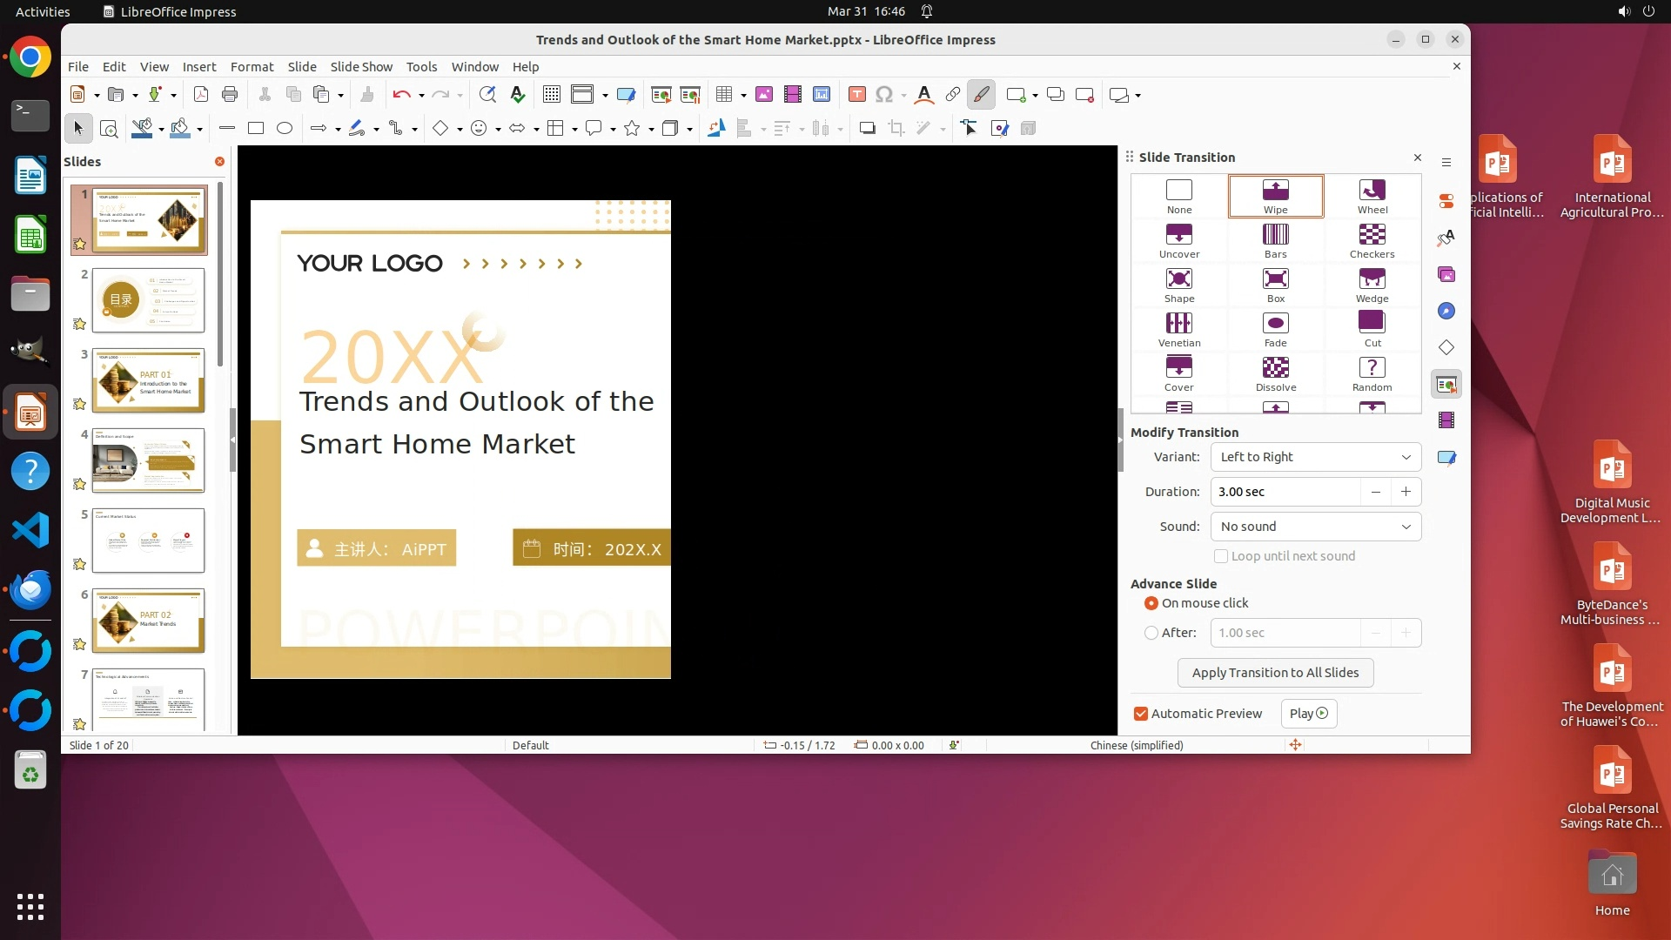Increase the duration with the plus stepper
1671x940 pixels.
coord(1405,492)
